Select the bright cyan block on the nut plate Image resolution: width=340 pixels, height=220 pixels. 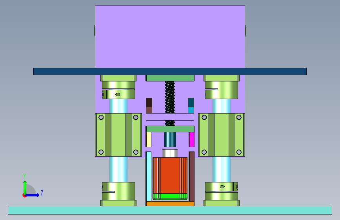pyautogui.click(x=191, y=110)
